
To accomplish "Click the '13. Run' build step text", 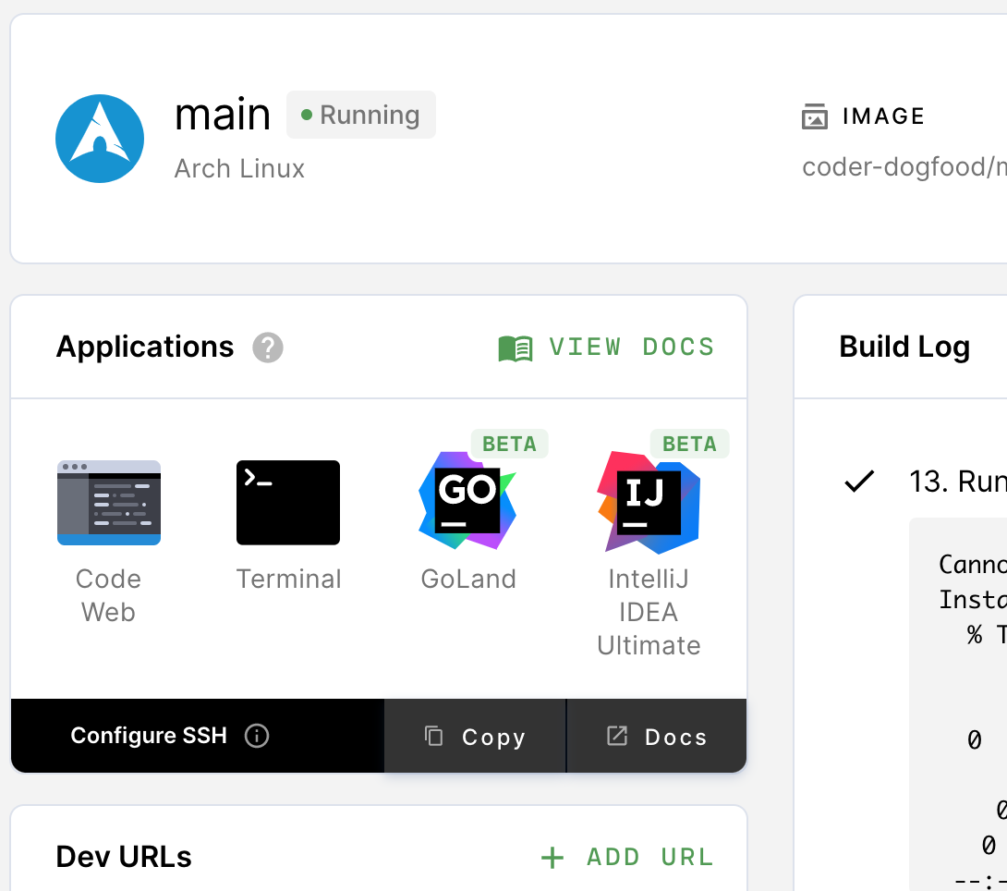I will coord(957,482).
